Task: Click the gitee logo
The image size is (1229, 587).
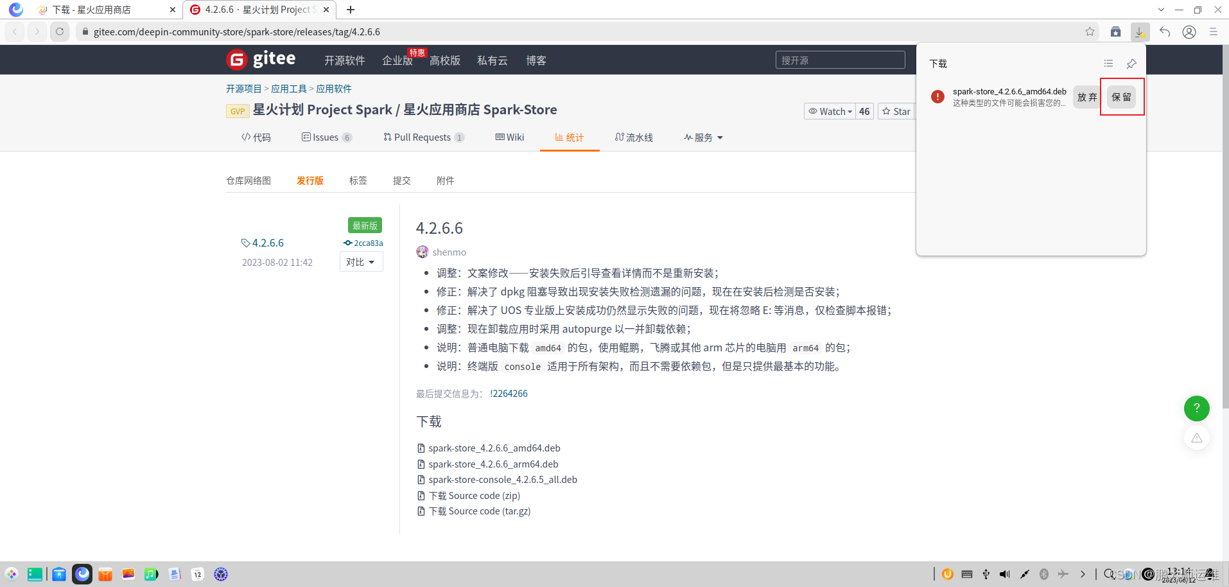Action: [x=261, y=59]
